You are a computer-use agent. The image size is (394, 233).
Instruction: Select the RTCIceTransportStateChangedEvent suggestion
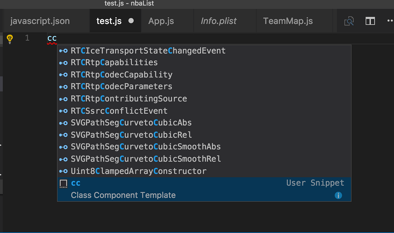(x=148, y=50)
